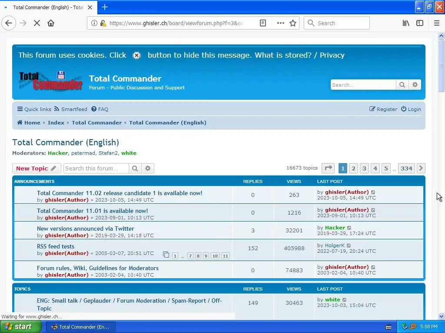Screen dimensions: 445x333
Task: Open 'Total Commander 11.01 is available now!' topic
Action: pos(92,211)
